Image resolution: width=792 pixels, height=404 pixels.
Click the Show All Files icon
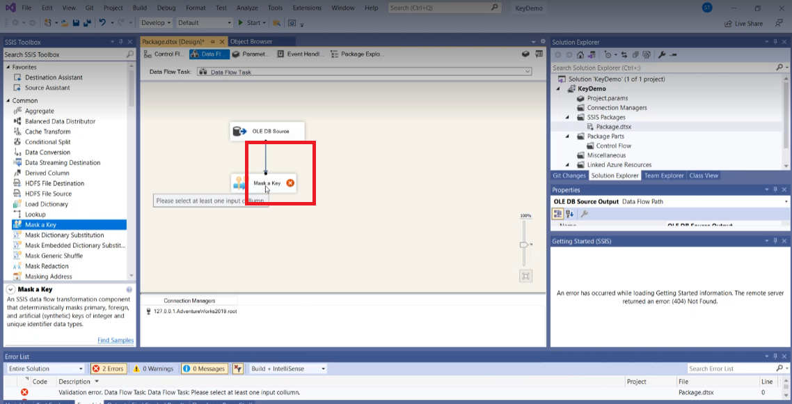[x=646, y=55]
